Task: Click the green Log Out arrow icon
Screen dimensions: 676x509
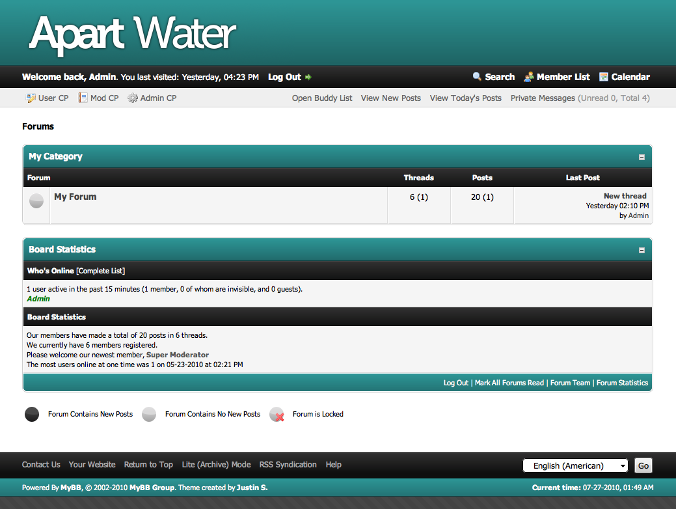Action: [x=308, y=77]
